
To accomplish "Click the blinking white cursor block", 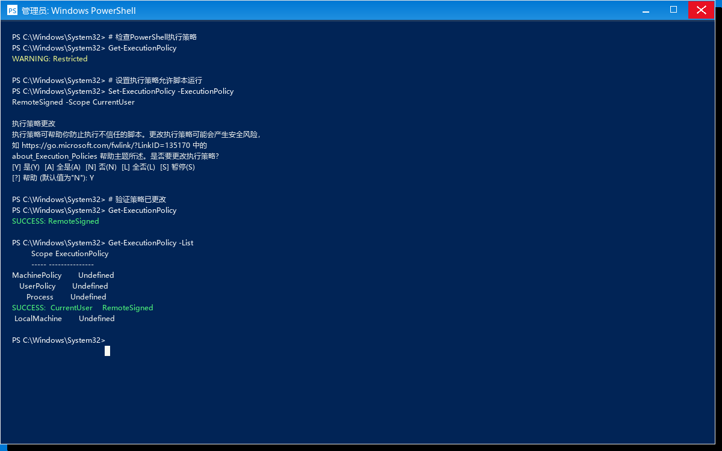I will [x=107, y=351].
